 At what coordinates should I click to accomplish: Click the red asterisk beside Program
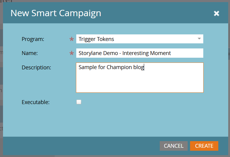pyautogui.click(x=71, y=39)
